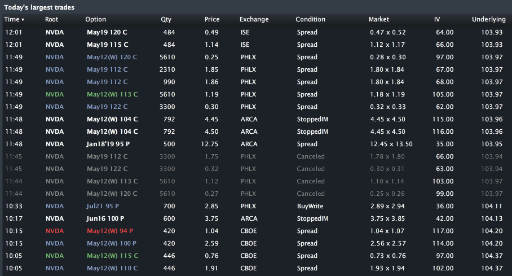The image size is (512, 276).
Task: Click the Today's largest trades title
Action: tap(39, 7)
